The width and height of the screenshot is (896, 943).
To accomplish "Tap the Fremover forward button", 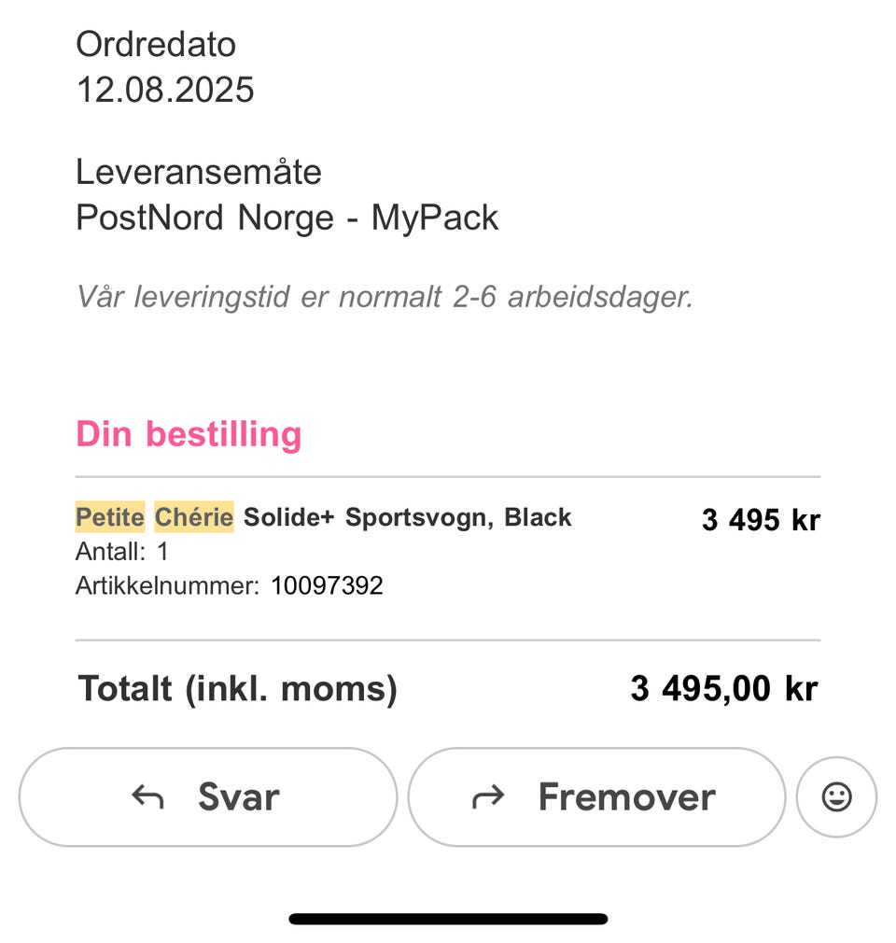I will click(x=596, y=796).
